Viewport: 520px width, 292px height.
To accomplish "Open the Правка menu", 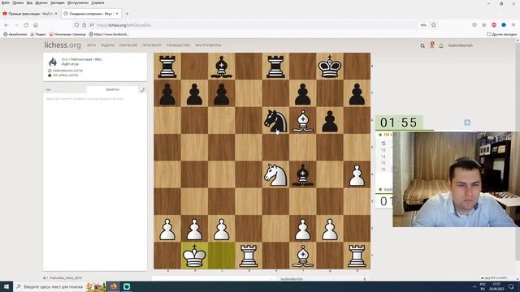I will tap(18, 2).
